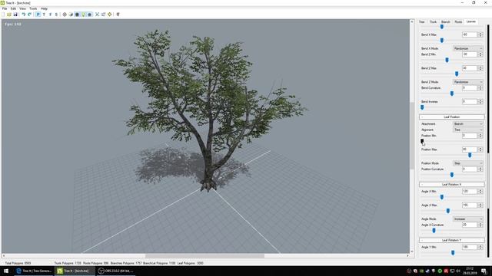This screenshot has width=492, height=276.
Task: Adjust Position Max spinner arrows
Action: pyautogui.click(x=480, y=149)
